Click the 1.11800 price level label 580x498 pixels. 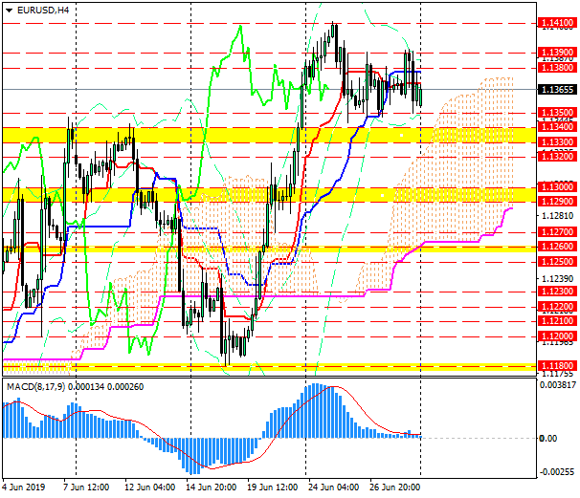point(555,366)
